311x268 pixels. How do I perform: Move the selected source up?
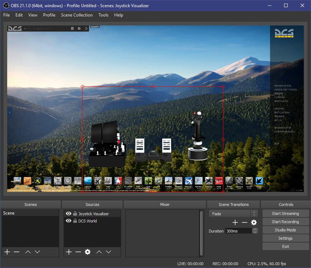[99, 252]
